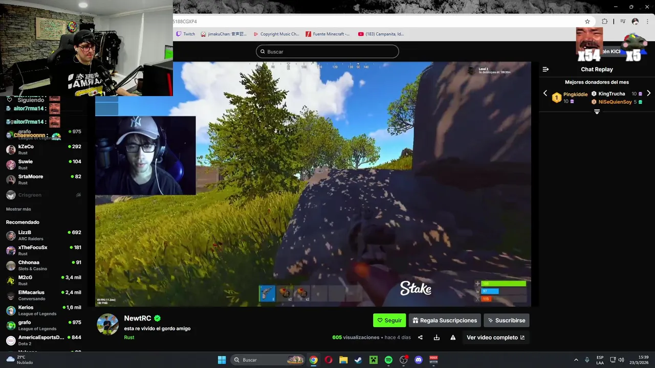
Task: Open recommended channel Chhonaa
Action: tap(43, 265)
